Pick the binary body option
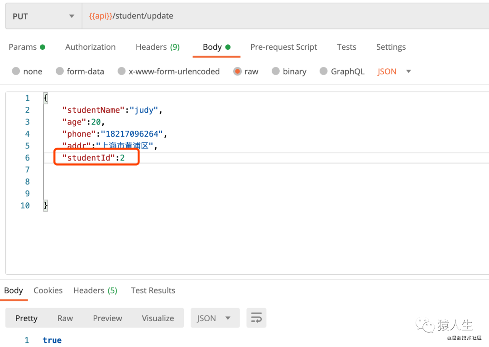The height and width of the screenshot is (347, 489). pos(276,71)
